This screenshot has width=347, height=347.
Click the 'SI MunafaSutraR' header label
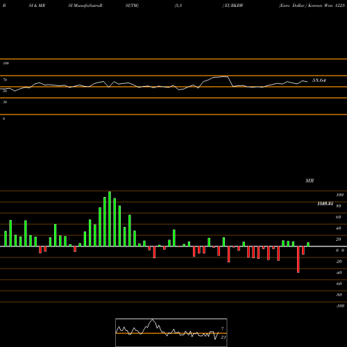pyautogui.click(x=85, y=6)
